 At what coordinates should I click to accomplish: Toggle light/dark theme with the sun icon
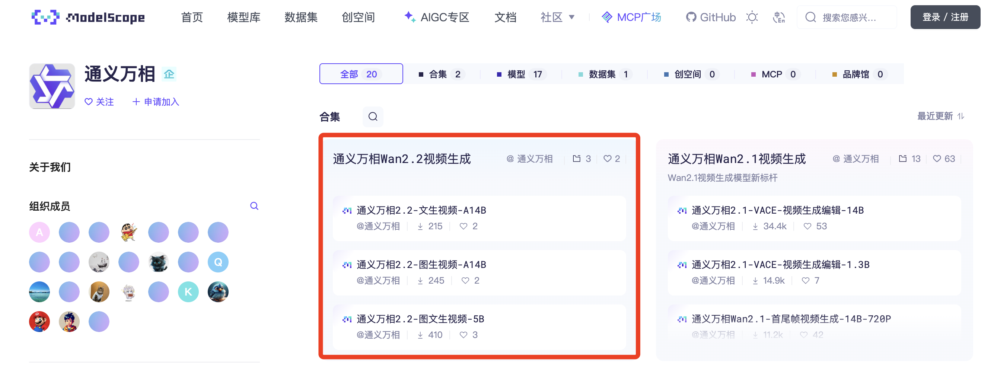coord(752,17)
